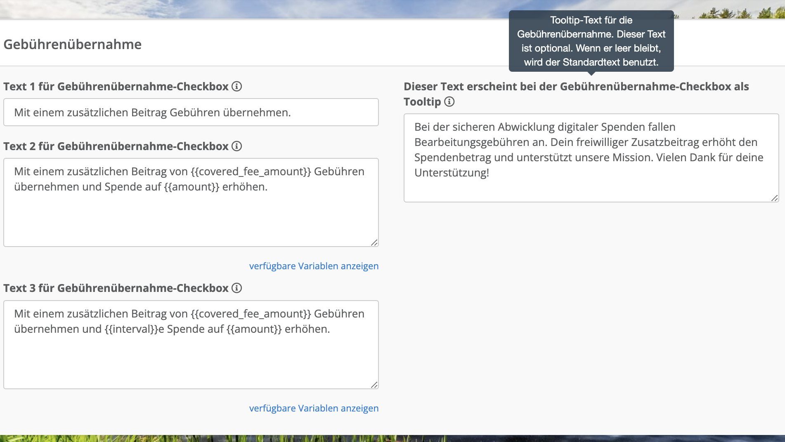Click the resize handle of Text 3 textarea

[x=375, y=386]
